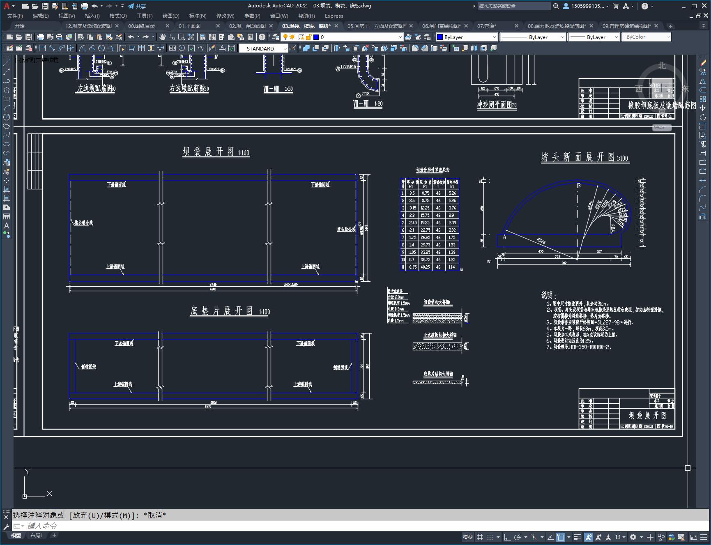This screenshot has width=711, height=545.
Task: Click the 共享 share button
Action: coord(137,6)
